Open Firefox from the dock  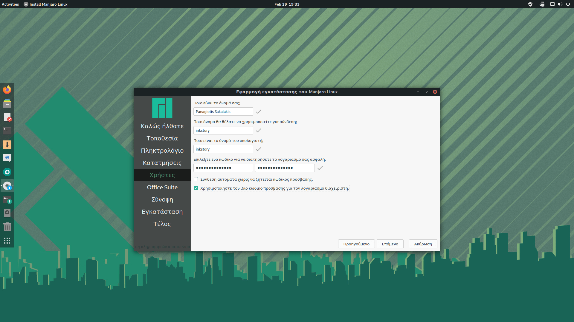pyautogui.click(x=7, y=89)
